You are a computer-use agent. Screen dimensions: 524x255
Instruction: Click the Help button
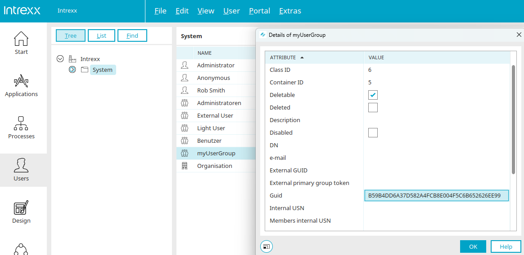(x=506, y=246)
